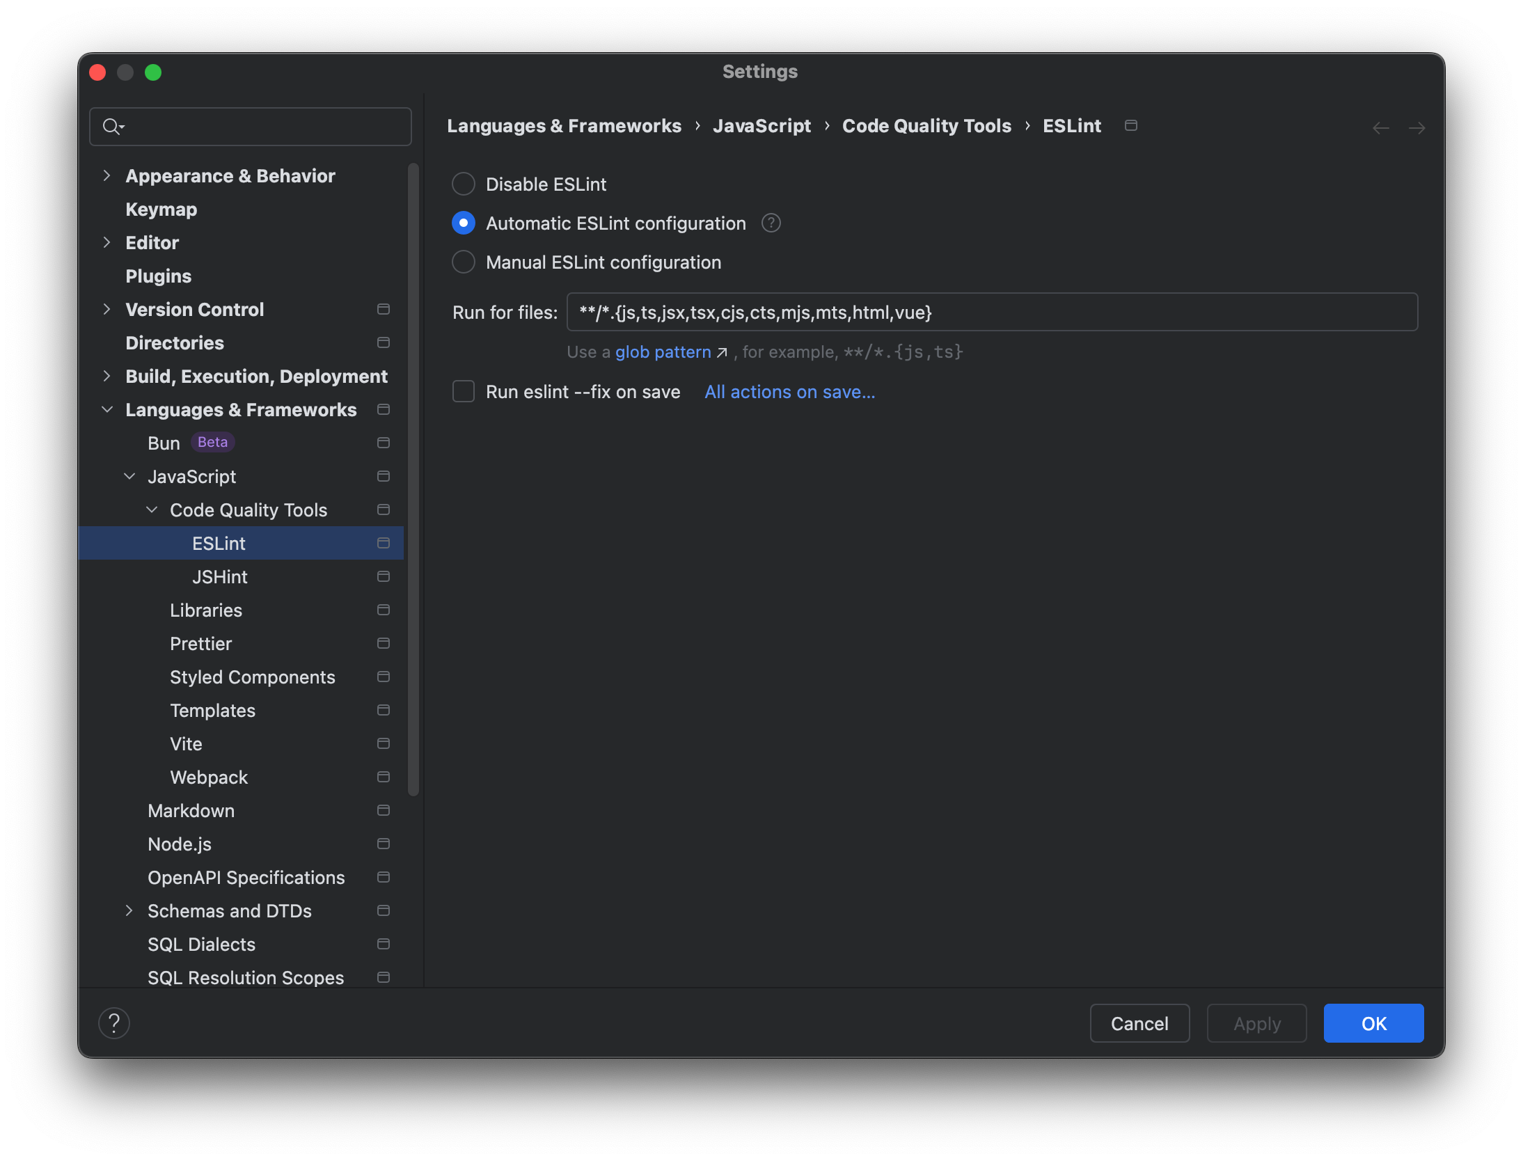Select the Disable ESLint option
Image resolution: width=1523 pixels, height=1161 pixels.
463,184
